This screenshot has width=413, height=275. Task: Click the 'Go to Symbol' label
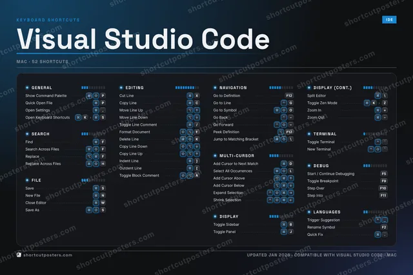pyautogui.click(x=225, y=110)
